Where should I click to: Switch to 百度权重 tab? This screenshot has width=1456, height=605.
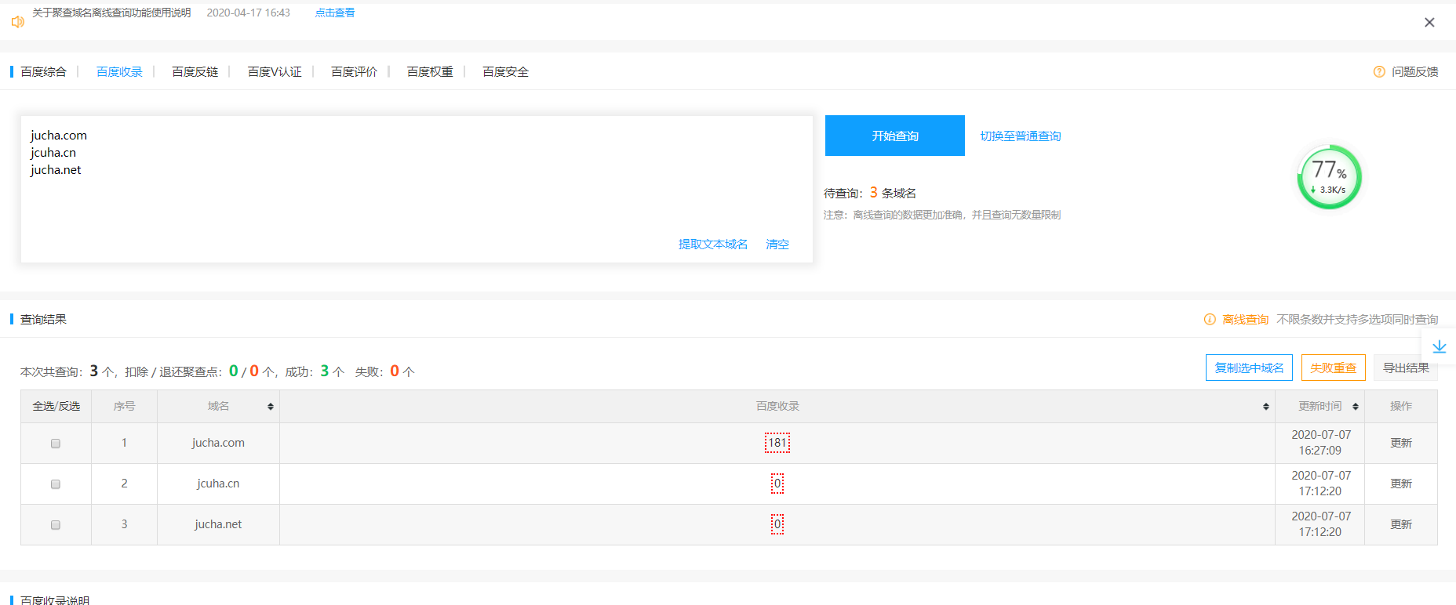pos(430,72)
